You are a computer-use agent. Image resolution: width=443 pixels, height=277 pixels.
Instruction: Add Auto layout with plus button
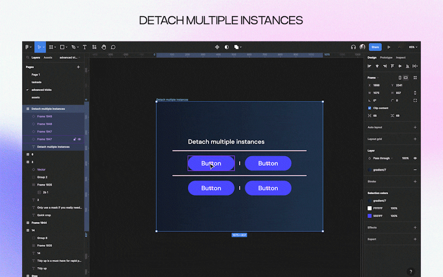[415, 128]
